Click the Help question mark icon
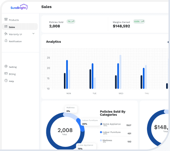Image resolution: width=170 pixels, height=151 pixels. (6, 80)
